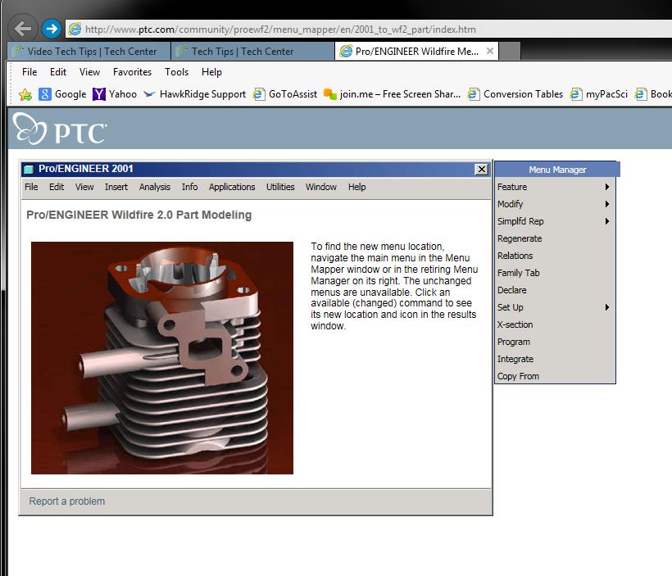Open Pro/ENGINEER 2001 File menu
The height and width of the screenshot is (576, 672).
(x=31, y=187)
